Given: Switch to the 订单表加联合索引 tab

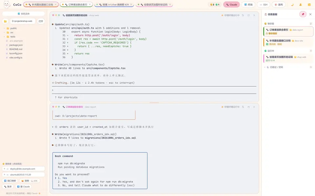Looking at the screenshot, I should coord(76,5).
